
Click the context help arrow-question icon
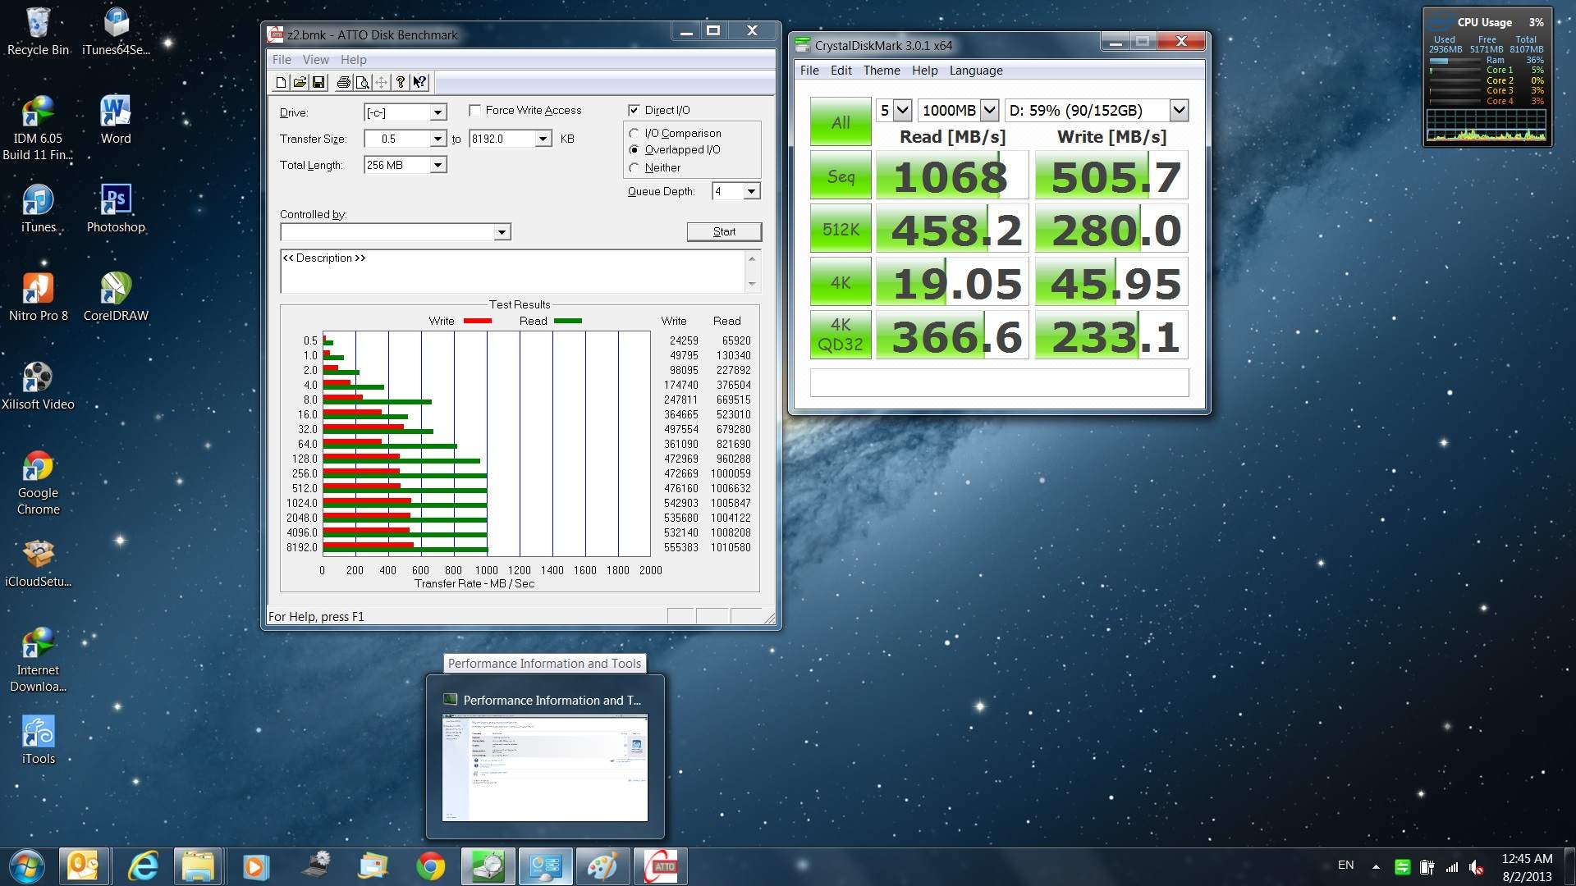[x=419, y=82]
